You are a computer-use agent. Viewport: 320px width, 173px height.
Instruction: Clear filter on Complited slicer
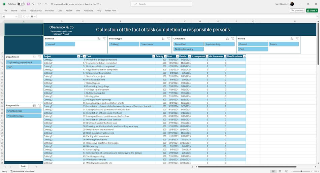(233, 39)
